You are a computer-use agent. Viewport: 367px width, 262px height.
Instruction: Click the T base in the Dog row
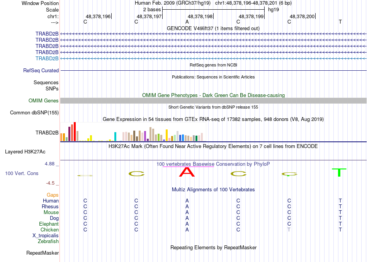[x=340, y=218]
